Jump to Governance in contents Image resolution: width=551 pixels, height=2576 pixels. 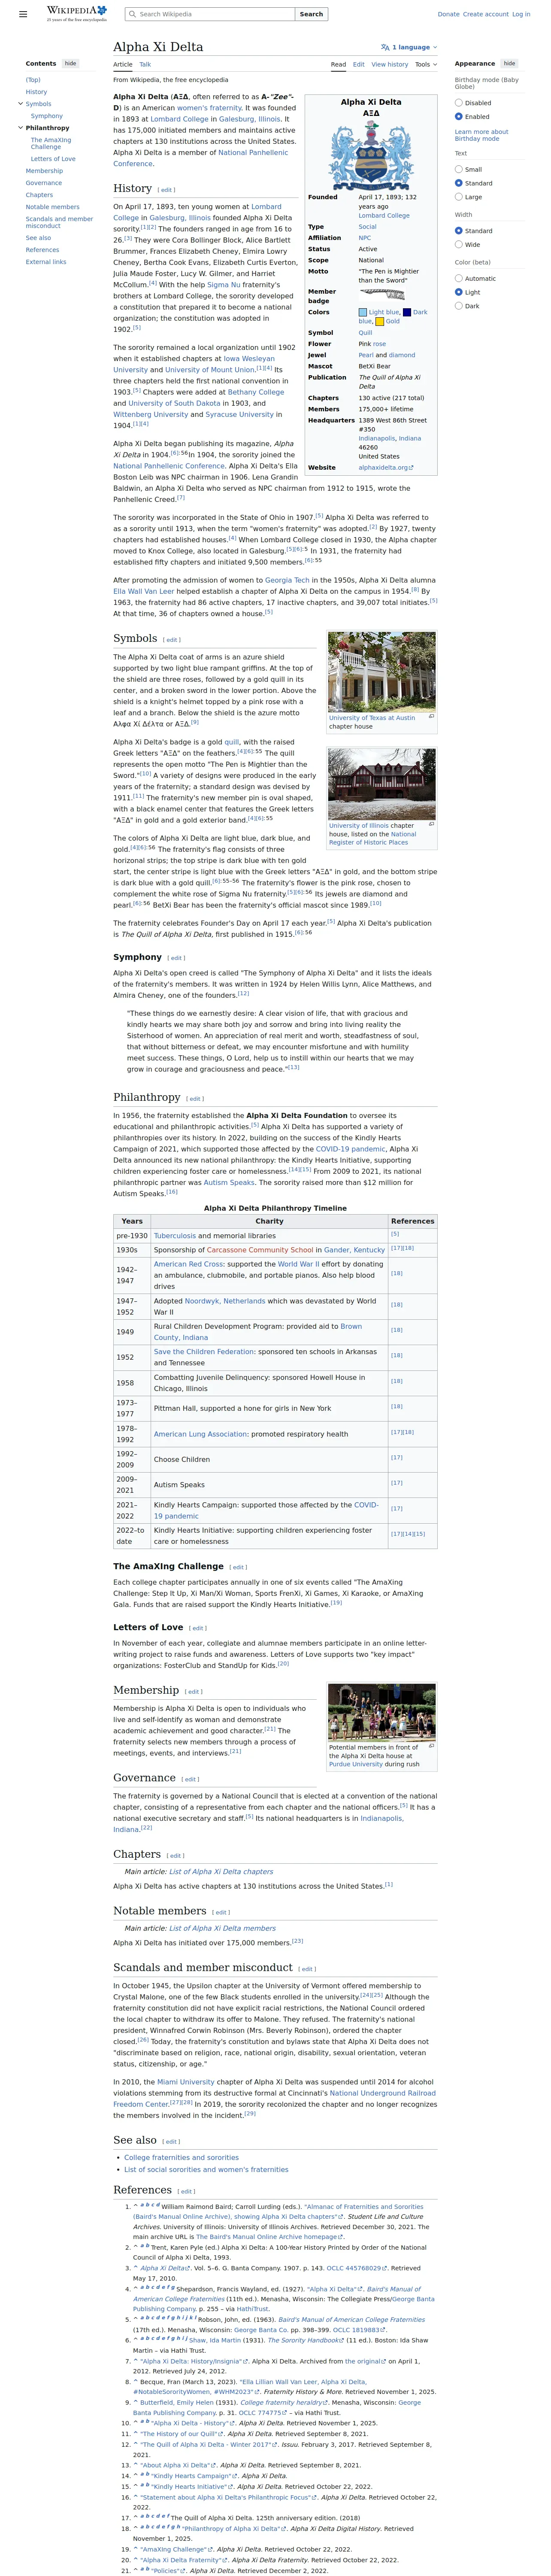coord(44,183)
